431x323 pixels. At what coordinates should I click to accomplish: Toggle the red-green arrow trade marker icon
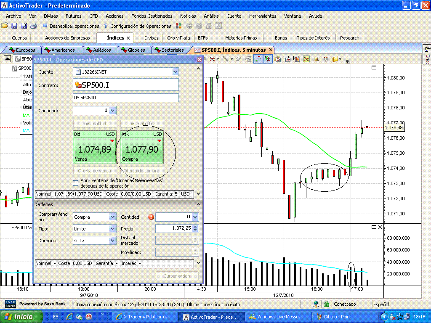(258, 59)
